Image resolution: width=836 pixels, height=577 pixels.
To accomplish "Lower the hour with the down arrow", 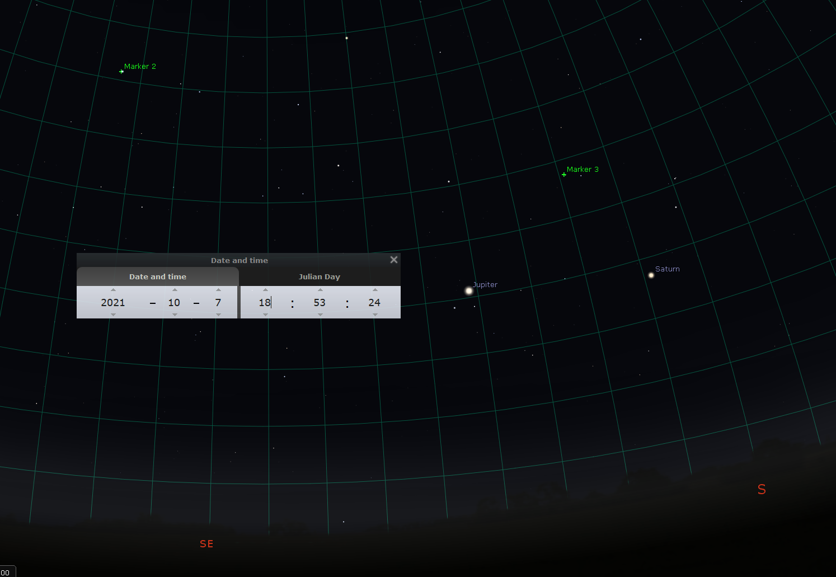I will click(x=265, y=315).
